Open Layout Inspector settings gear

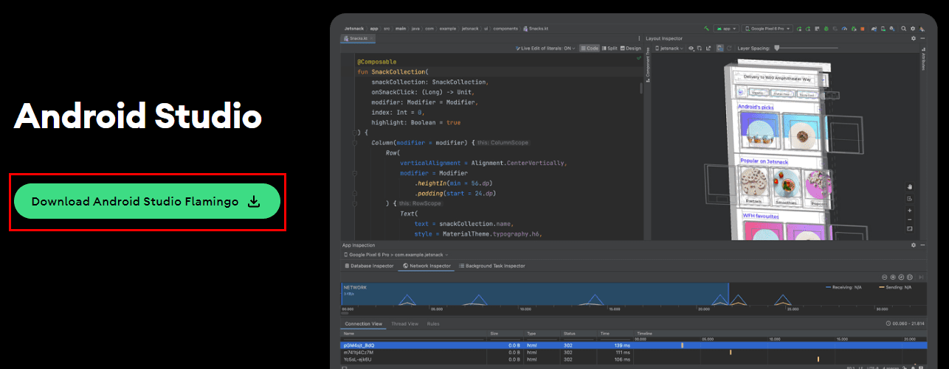click(x=914, y=38)
